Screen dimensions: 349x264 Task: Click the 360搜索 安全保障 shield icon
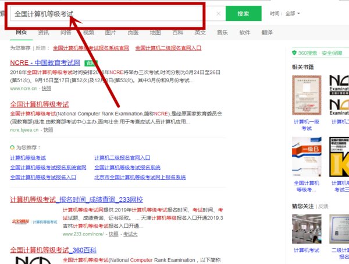294,53
